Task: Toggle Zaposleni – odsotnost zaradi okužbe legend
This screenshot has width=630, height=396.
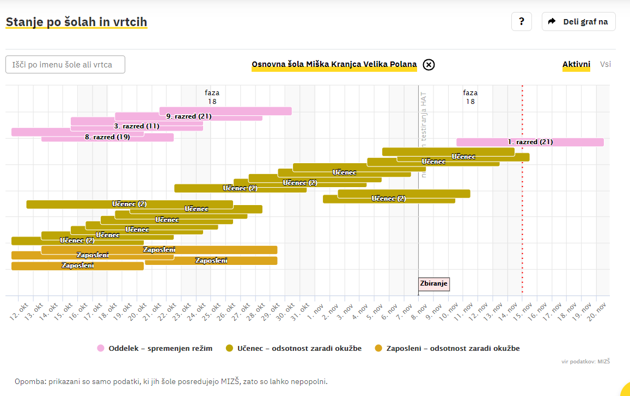Action: [447, 348]
